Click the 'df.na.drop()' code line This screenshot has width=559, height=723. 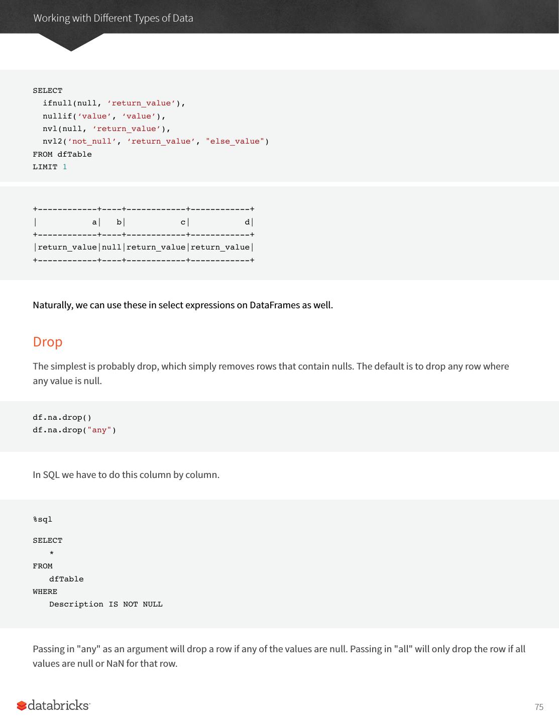[x=62, y=417]
